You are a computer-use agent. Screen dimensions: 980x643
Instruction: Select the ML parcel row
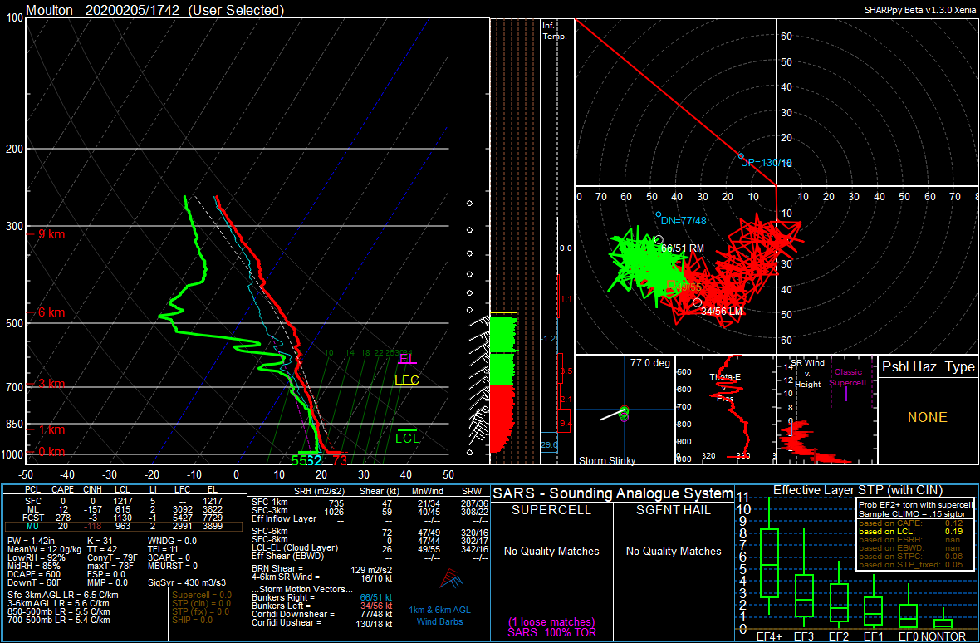point(124,509)
